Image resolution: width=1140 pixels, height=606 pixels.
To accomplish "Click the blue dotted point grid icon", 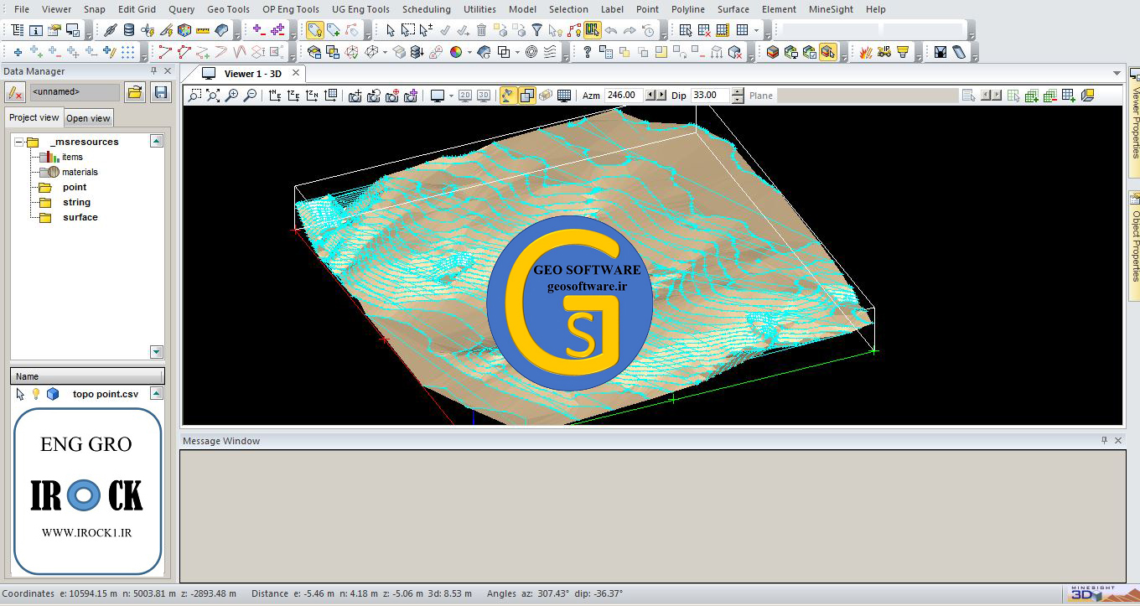I will [127, 52].
